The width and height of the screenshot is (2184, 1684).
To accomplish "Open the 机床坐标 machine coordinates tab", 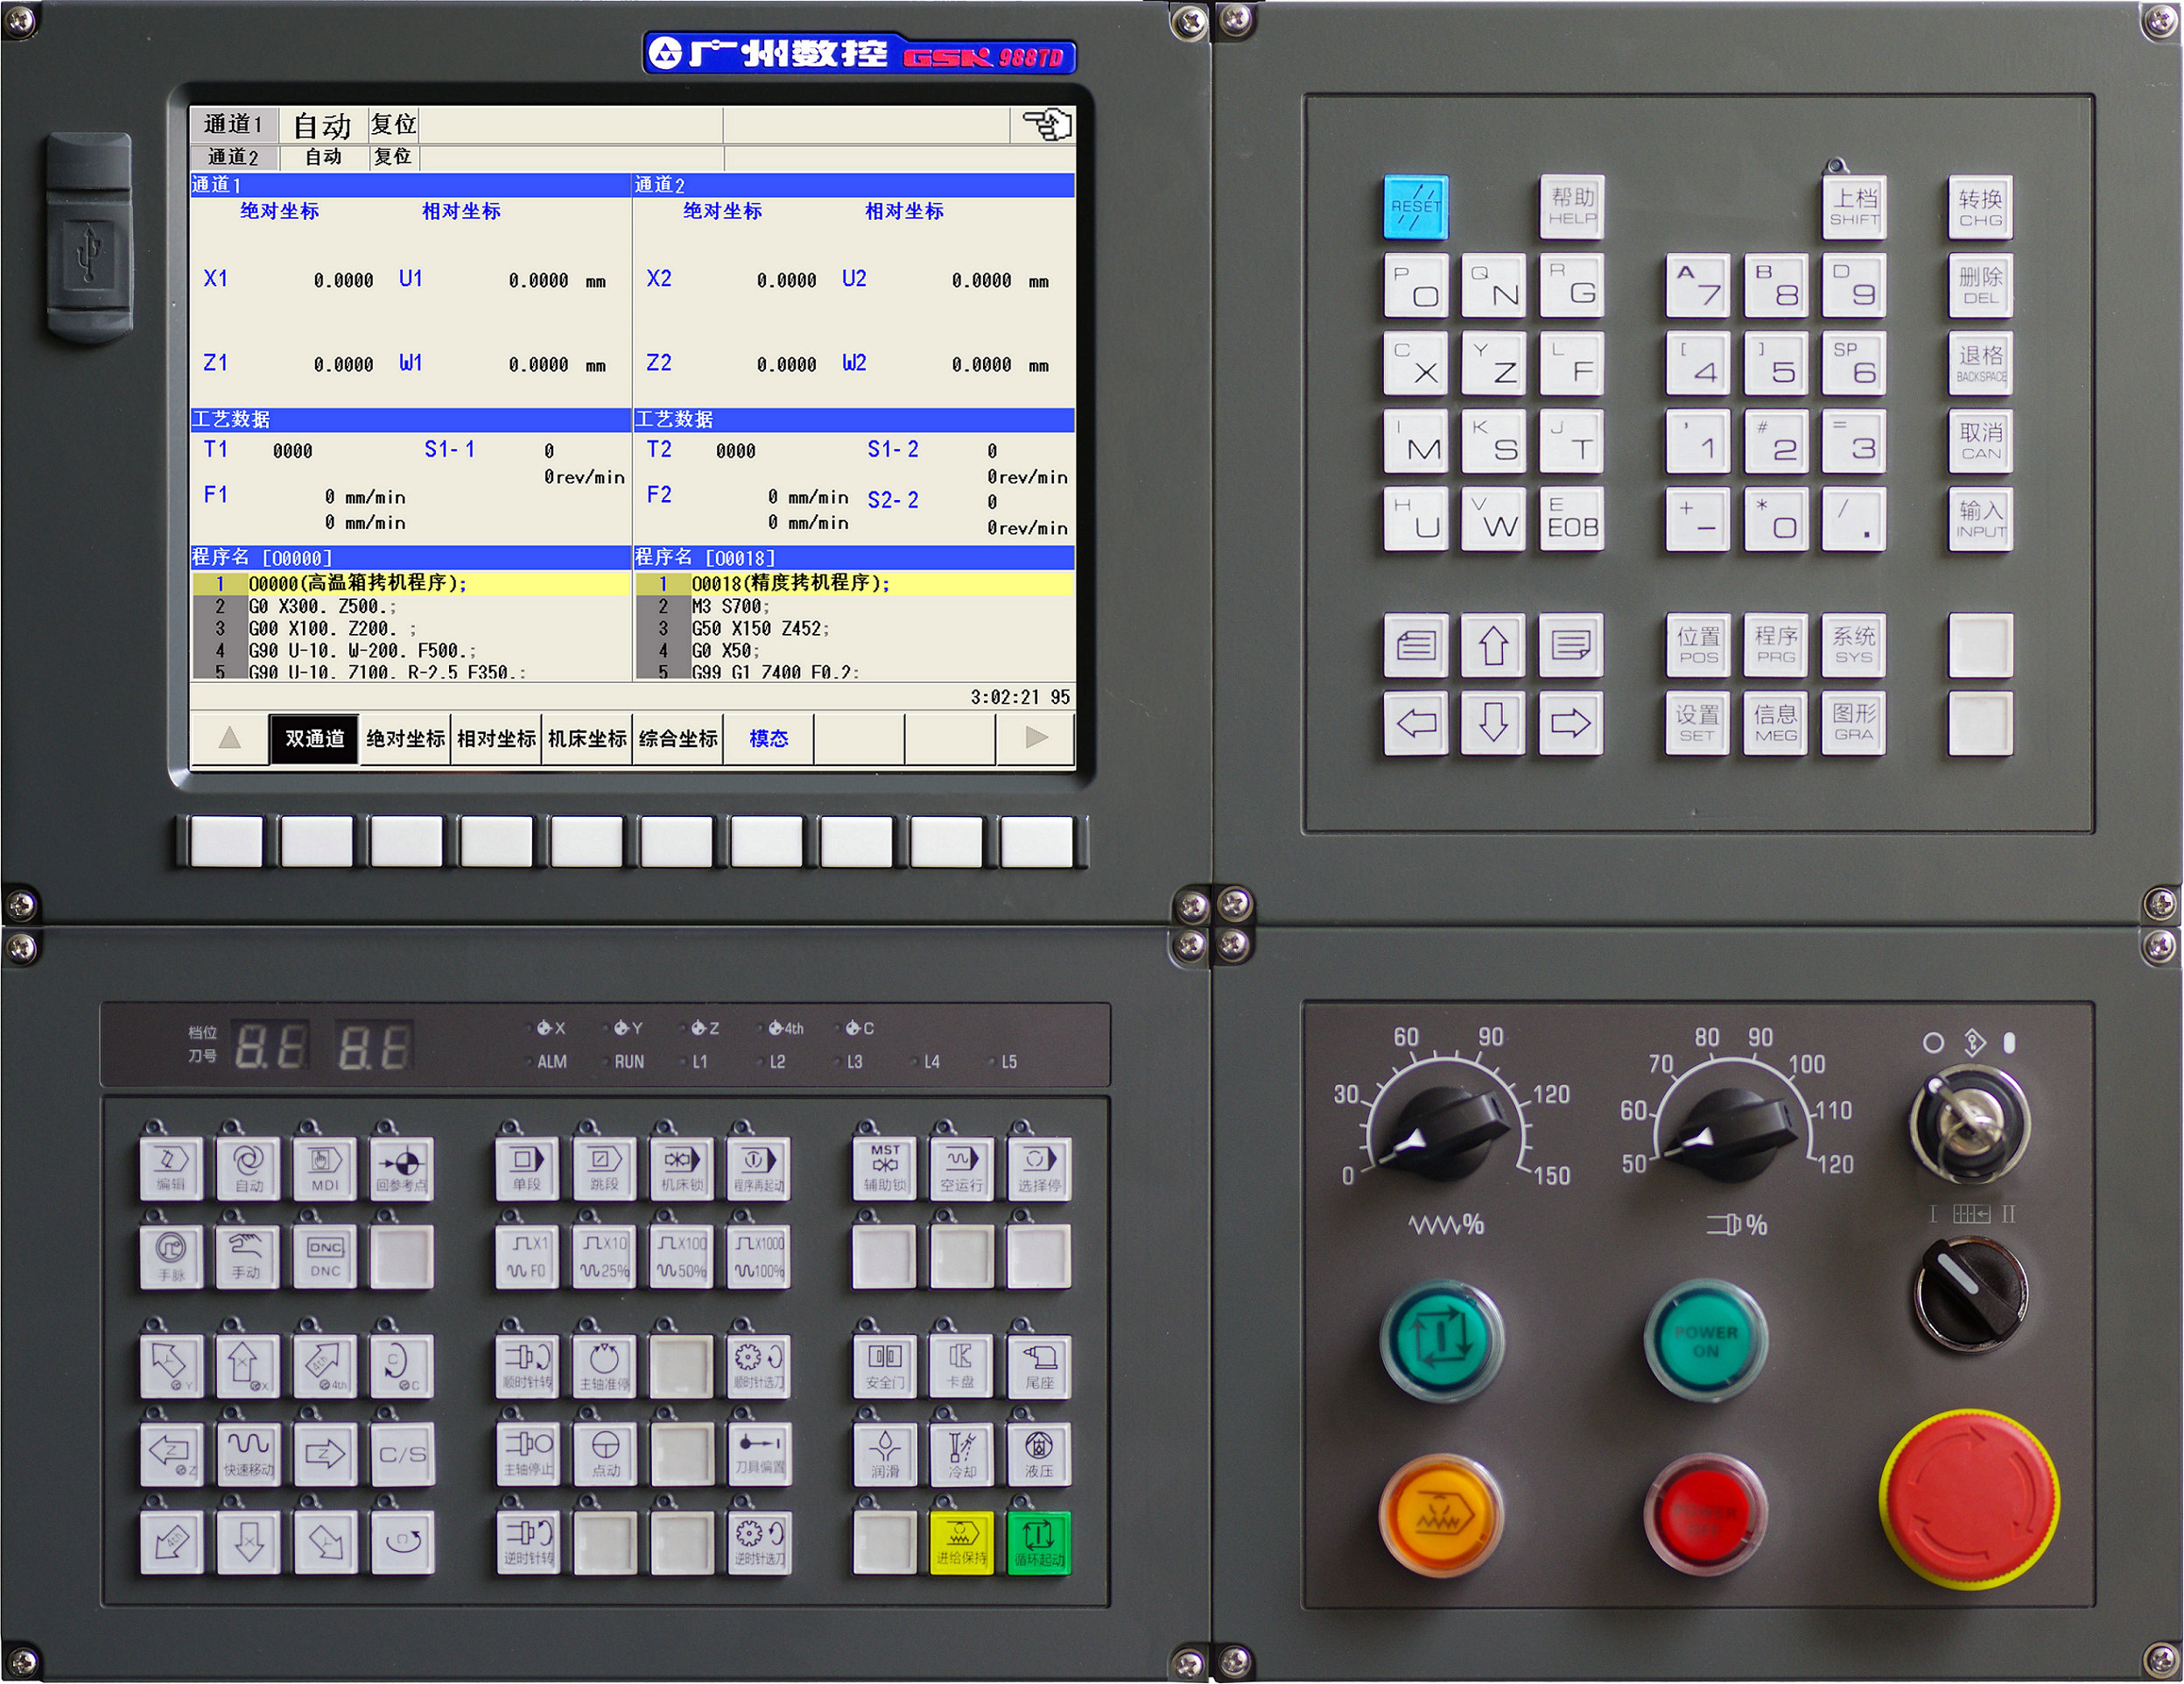I will click(x=587, y=738).
